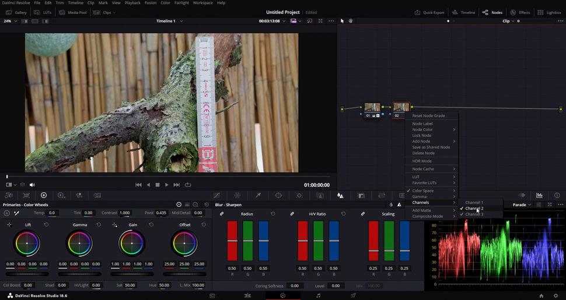Screen dimensions: 566x300
Task: Open the LUTs panel
Action: coord(43,12)
